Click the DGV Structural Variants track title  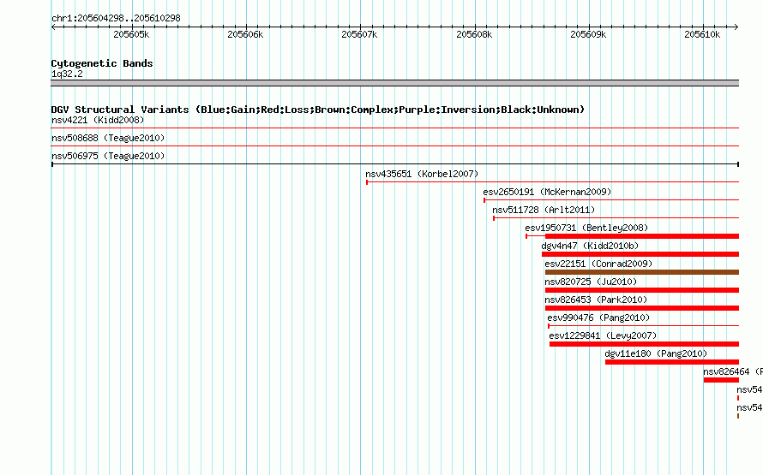[x=318, y=110]
